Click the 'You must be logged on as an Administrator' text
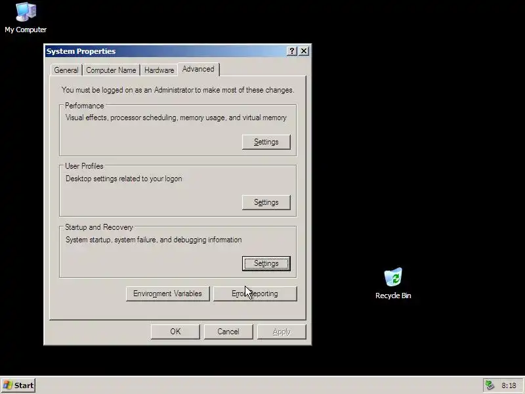525x394 pixels. [178, 90]
